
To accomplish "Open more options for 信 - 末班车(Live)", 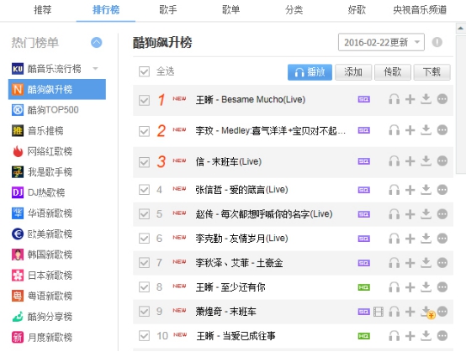I will (442, 161).
